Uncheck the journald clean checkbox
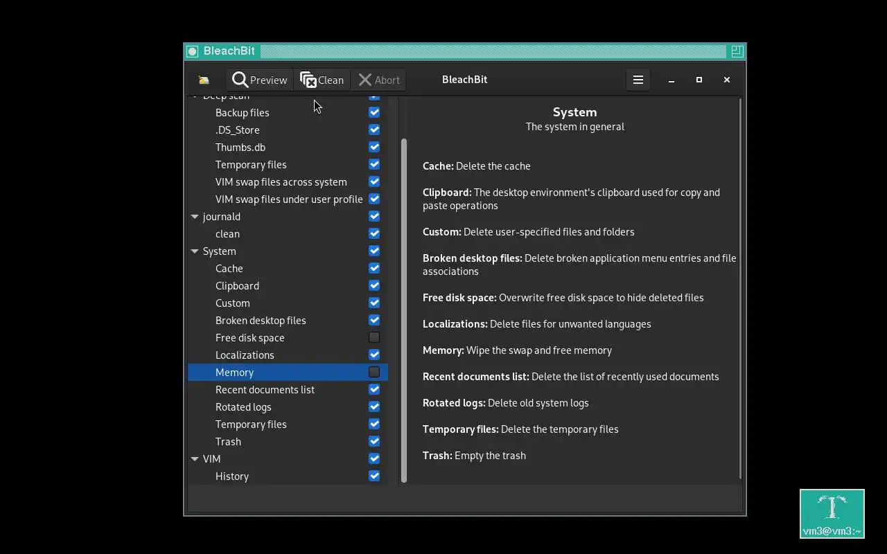The image size is (887, 554). (x=374, y=233)
